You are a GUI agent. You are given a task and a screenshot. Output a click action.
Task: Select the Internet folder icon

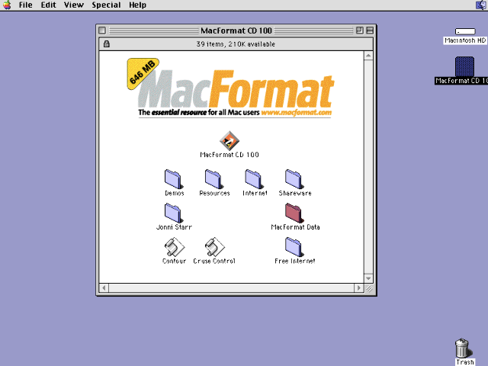tap(254, 179)
